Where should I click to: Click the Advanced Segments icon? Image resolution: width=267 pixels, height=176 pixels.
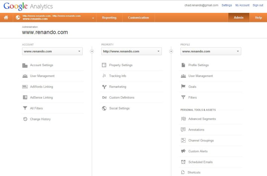click(x=184, y=119)
